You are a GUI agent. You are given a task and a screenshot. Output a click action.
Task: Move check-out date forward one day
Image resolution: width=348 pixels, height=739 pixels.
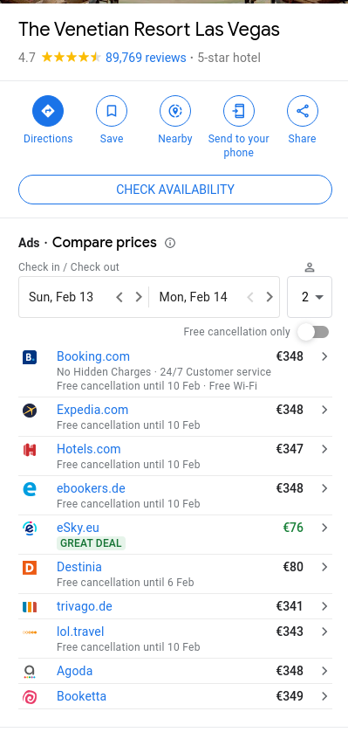[x=269, y=297]
